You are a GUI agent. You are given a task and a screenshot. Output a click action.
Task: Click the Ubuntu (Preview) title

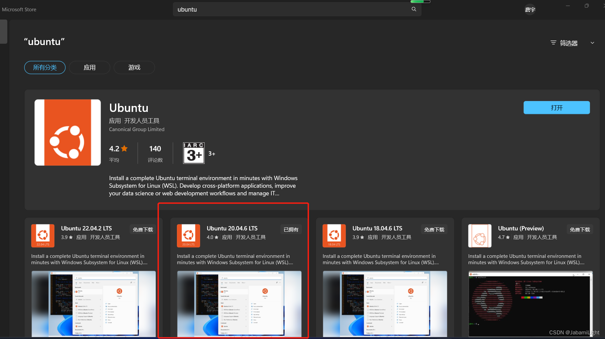pos(521,228)
